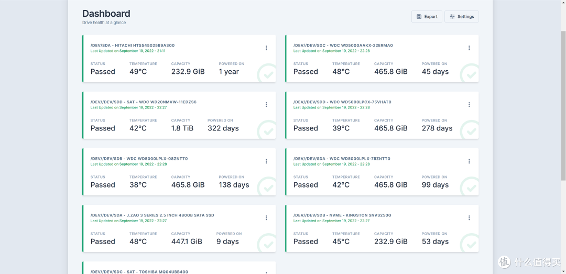The image size is (566, 274).
Task: Click the 'Drive health at a glance' subtitle
Action: [104, 23]
